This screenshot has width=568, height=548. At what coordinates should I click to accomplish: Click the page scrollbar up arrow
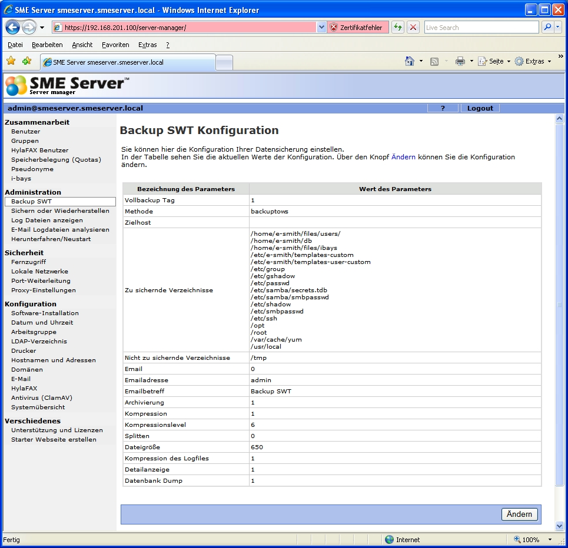tap(560, 118)
